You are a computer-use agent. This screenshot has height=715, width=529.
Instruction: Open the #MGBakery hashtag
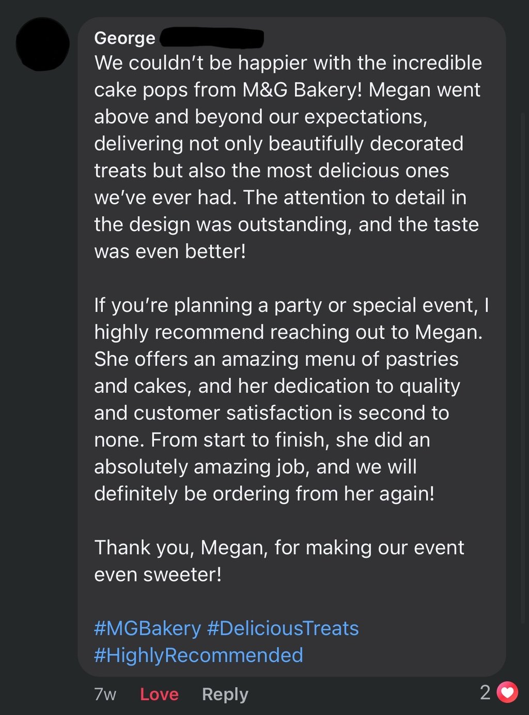(147, 628)
